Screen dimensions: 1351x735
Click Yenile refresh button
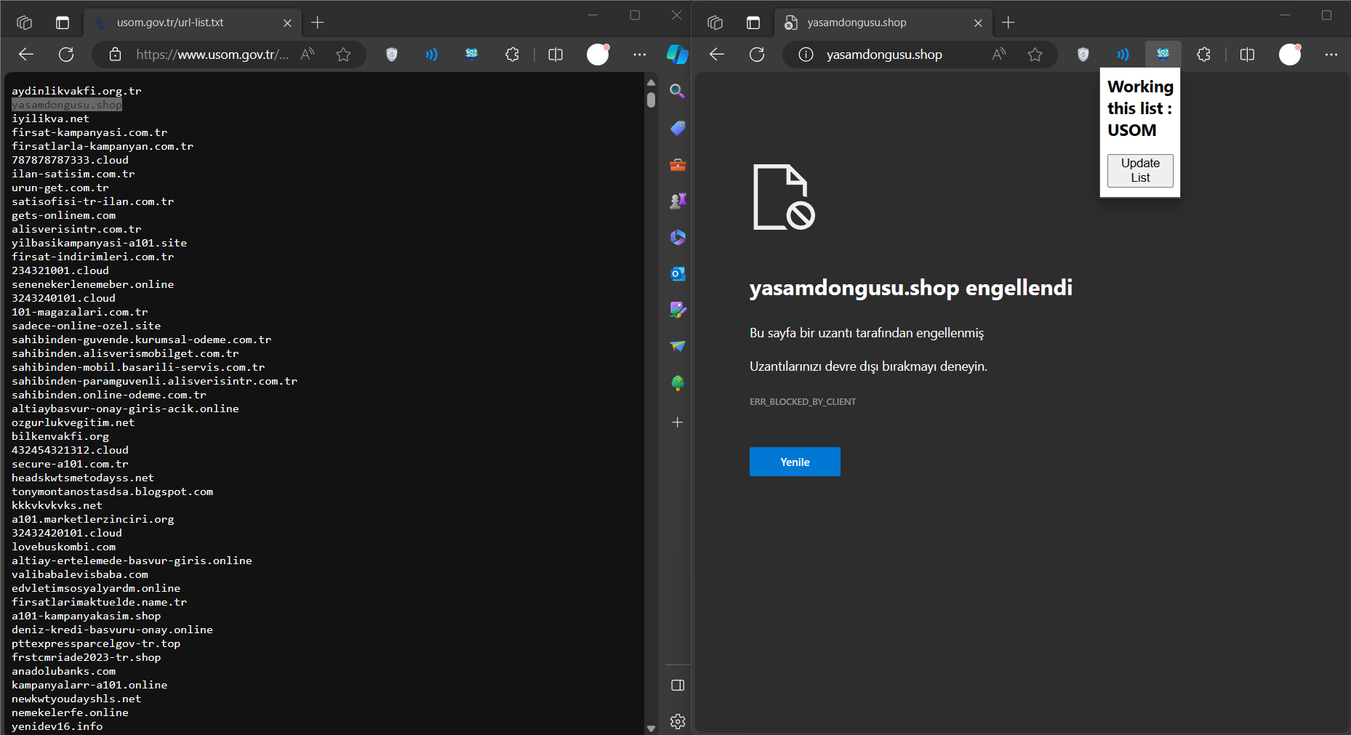pyautogui.click(x=795, y=462)
